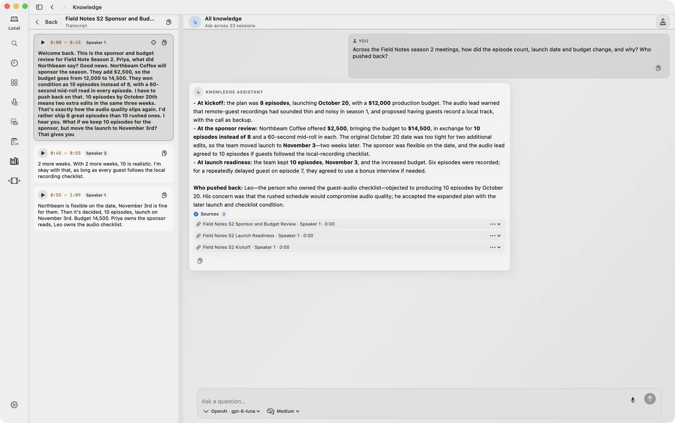Select the microphone recording icon in left sidebar
The image size is (675, 423).
[14, 102]
